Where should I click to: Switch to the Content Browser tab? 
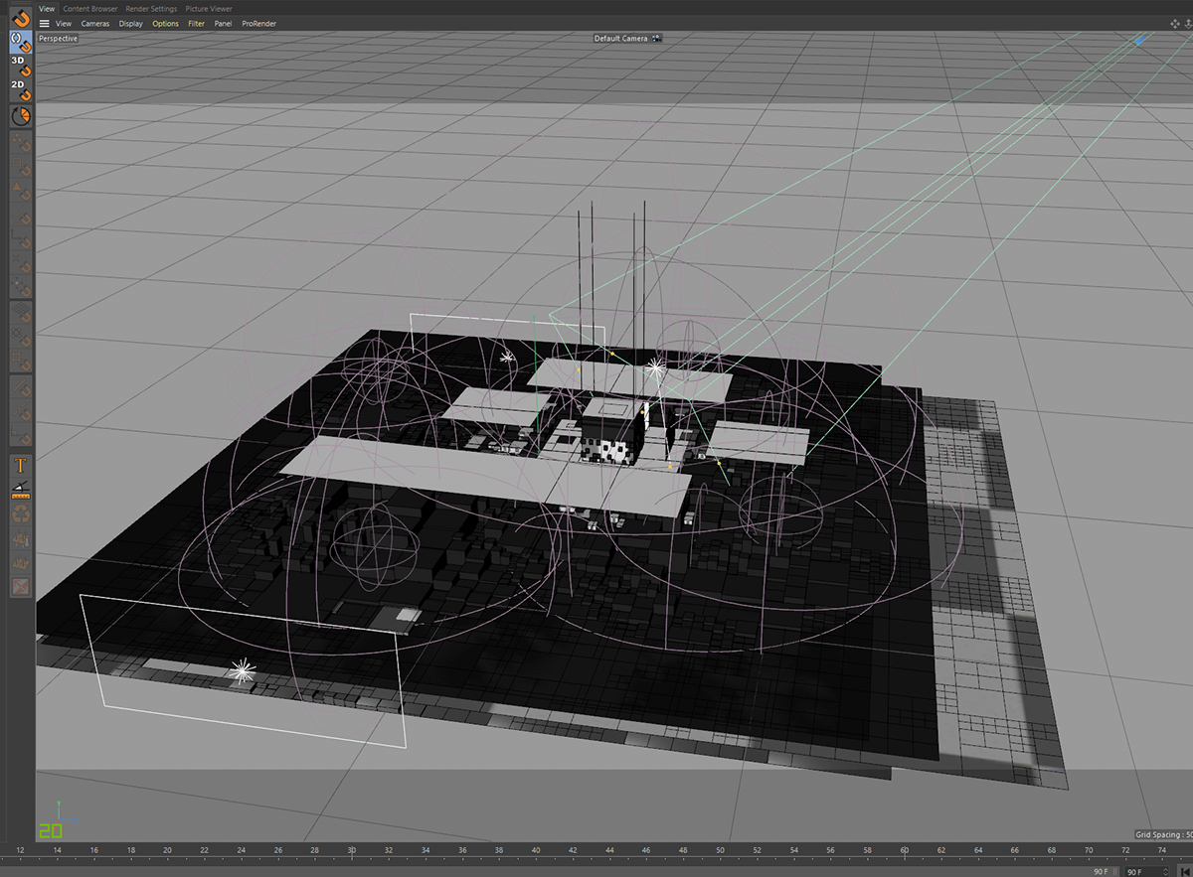point(90,8)
